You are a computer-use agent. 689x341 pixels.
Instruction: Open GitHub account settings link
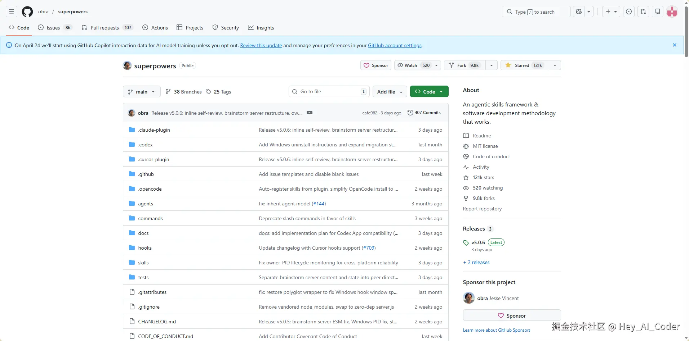pyautogui.click(x=395, y=45)
